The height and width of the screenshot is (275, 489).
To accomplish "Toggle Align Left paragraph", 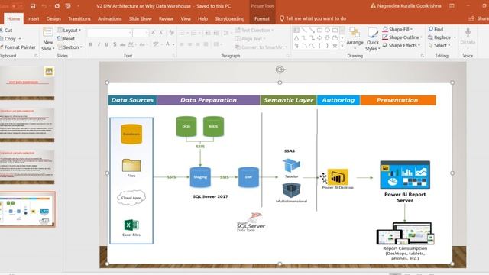I will pos(182,44).
